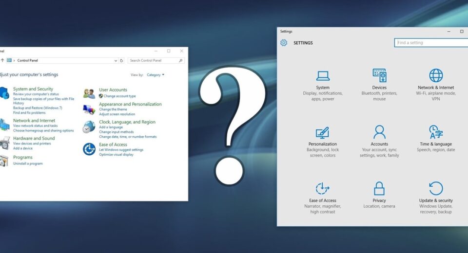Click the shield icon beside Change account type
This screenshot has width=468, height=253.
tap(101, 96)
